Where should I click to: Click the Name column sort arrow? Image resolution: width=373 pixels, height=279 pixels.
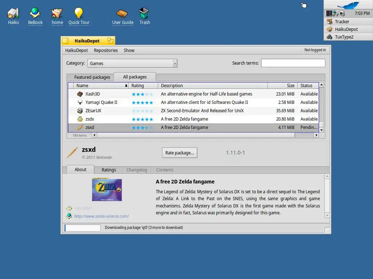pyautogui.click(x=126, y=86)
